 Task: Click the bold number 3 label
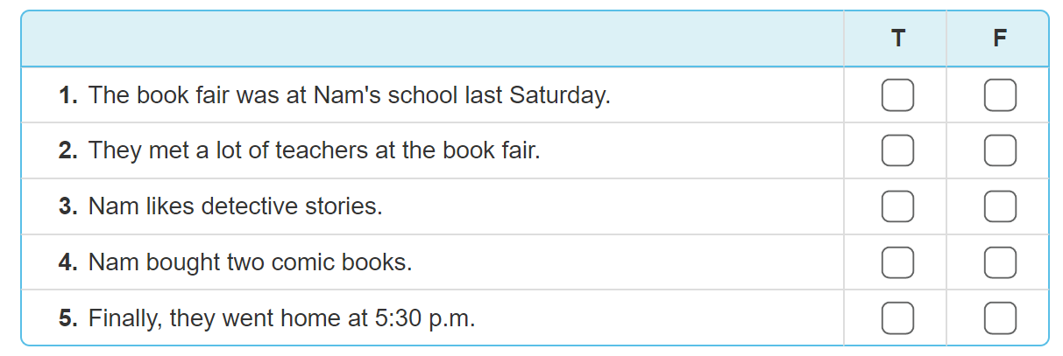[68, 207]
